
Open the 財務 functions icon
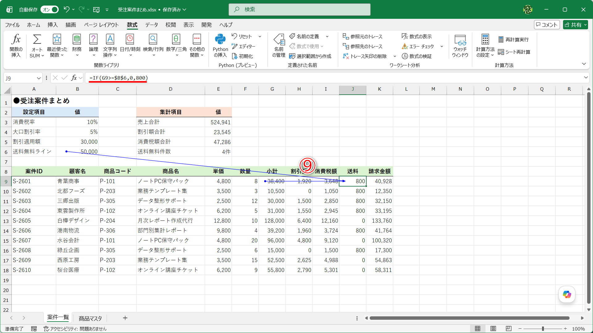tap(77, 39)
